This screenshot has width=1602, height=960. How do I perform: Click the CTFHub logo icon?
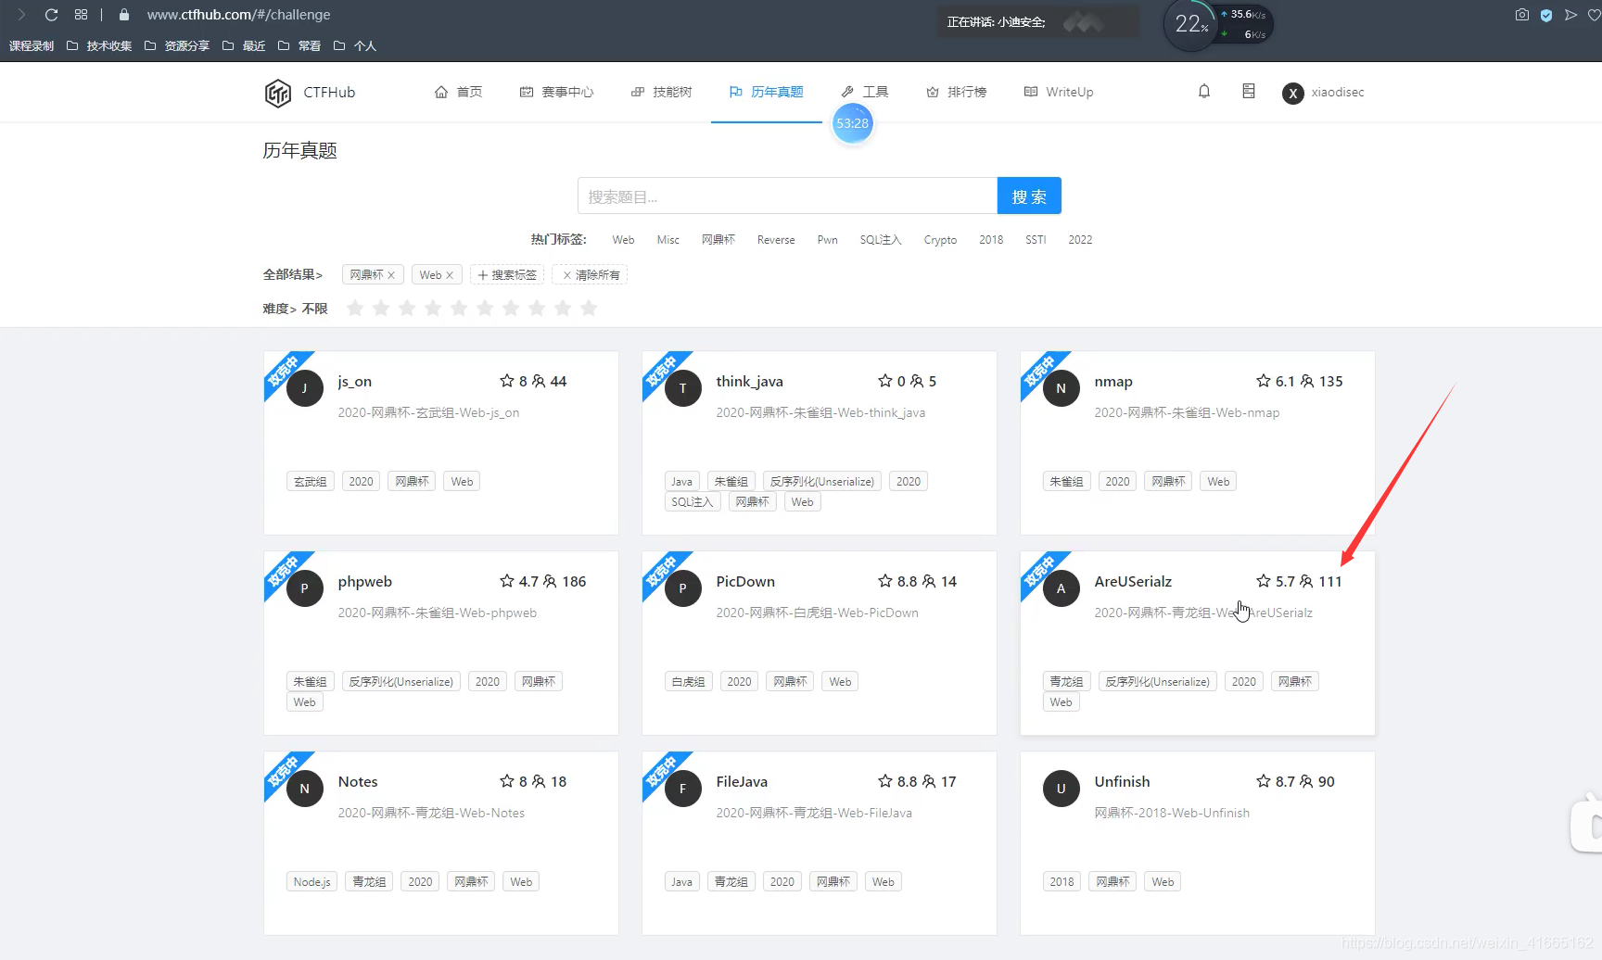278,93
